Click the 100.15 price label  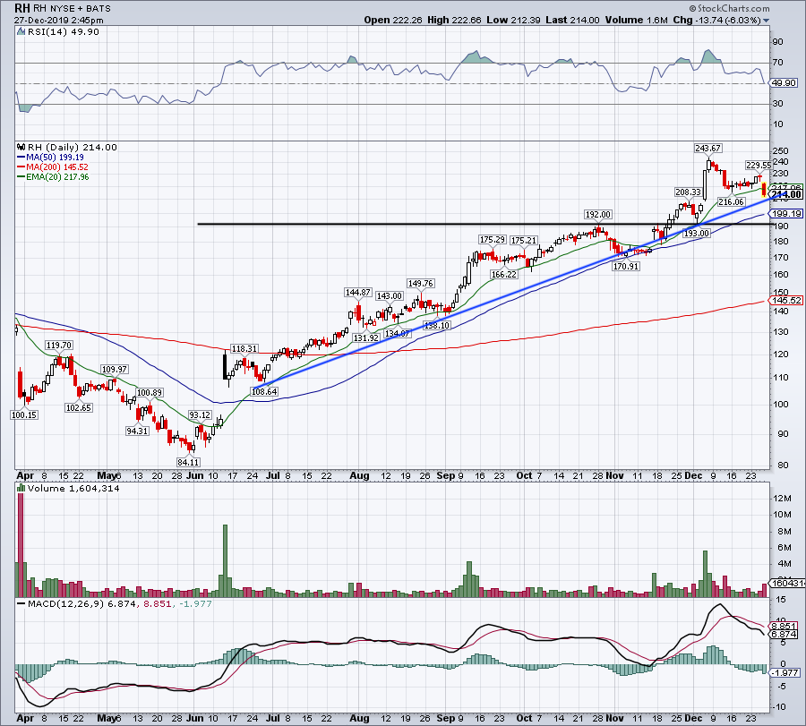point(24,414)
